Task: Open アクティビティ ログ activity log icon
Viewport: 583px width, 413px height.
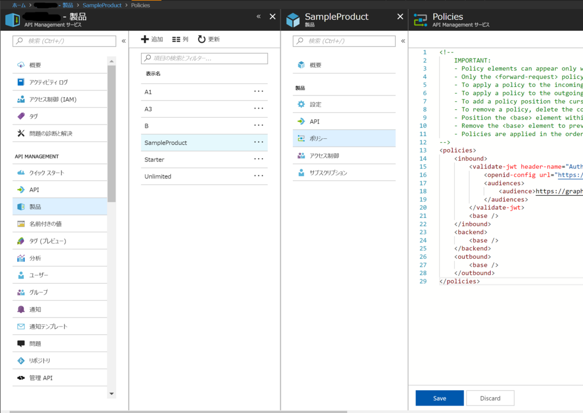Action: tap(21, 82)
